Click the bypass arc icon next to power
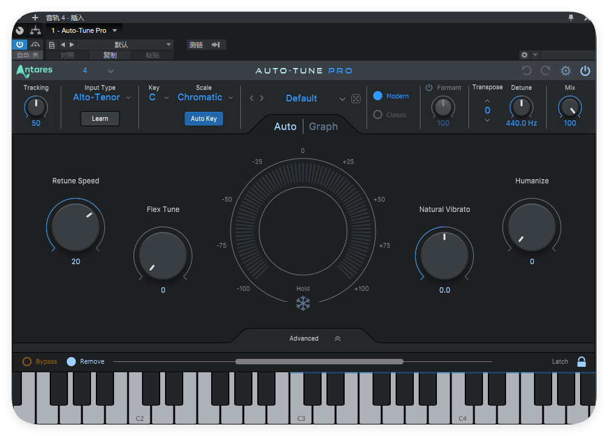Viewport: 608px width, 436px height. [35, 44]
